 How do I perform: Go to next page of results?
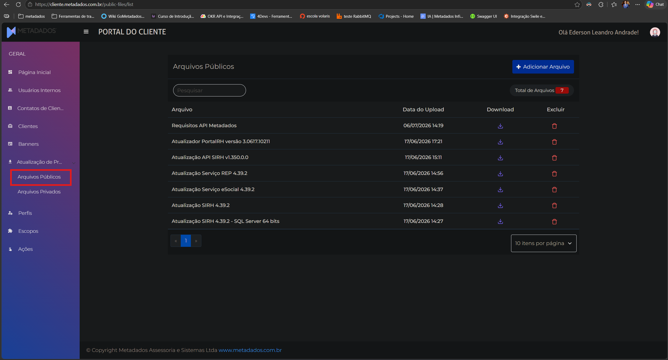point(196,241)
